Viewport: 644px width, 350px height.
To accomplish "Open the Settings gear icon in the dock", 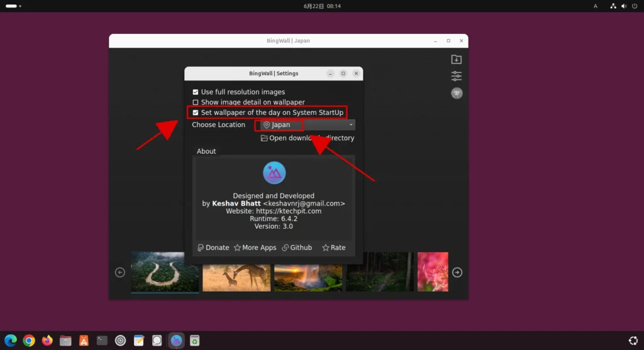I will coord(120,341).
